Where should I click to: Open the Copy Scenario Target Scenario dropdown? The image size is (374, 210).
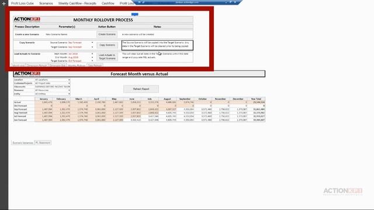tap(92, 47)
